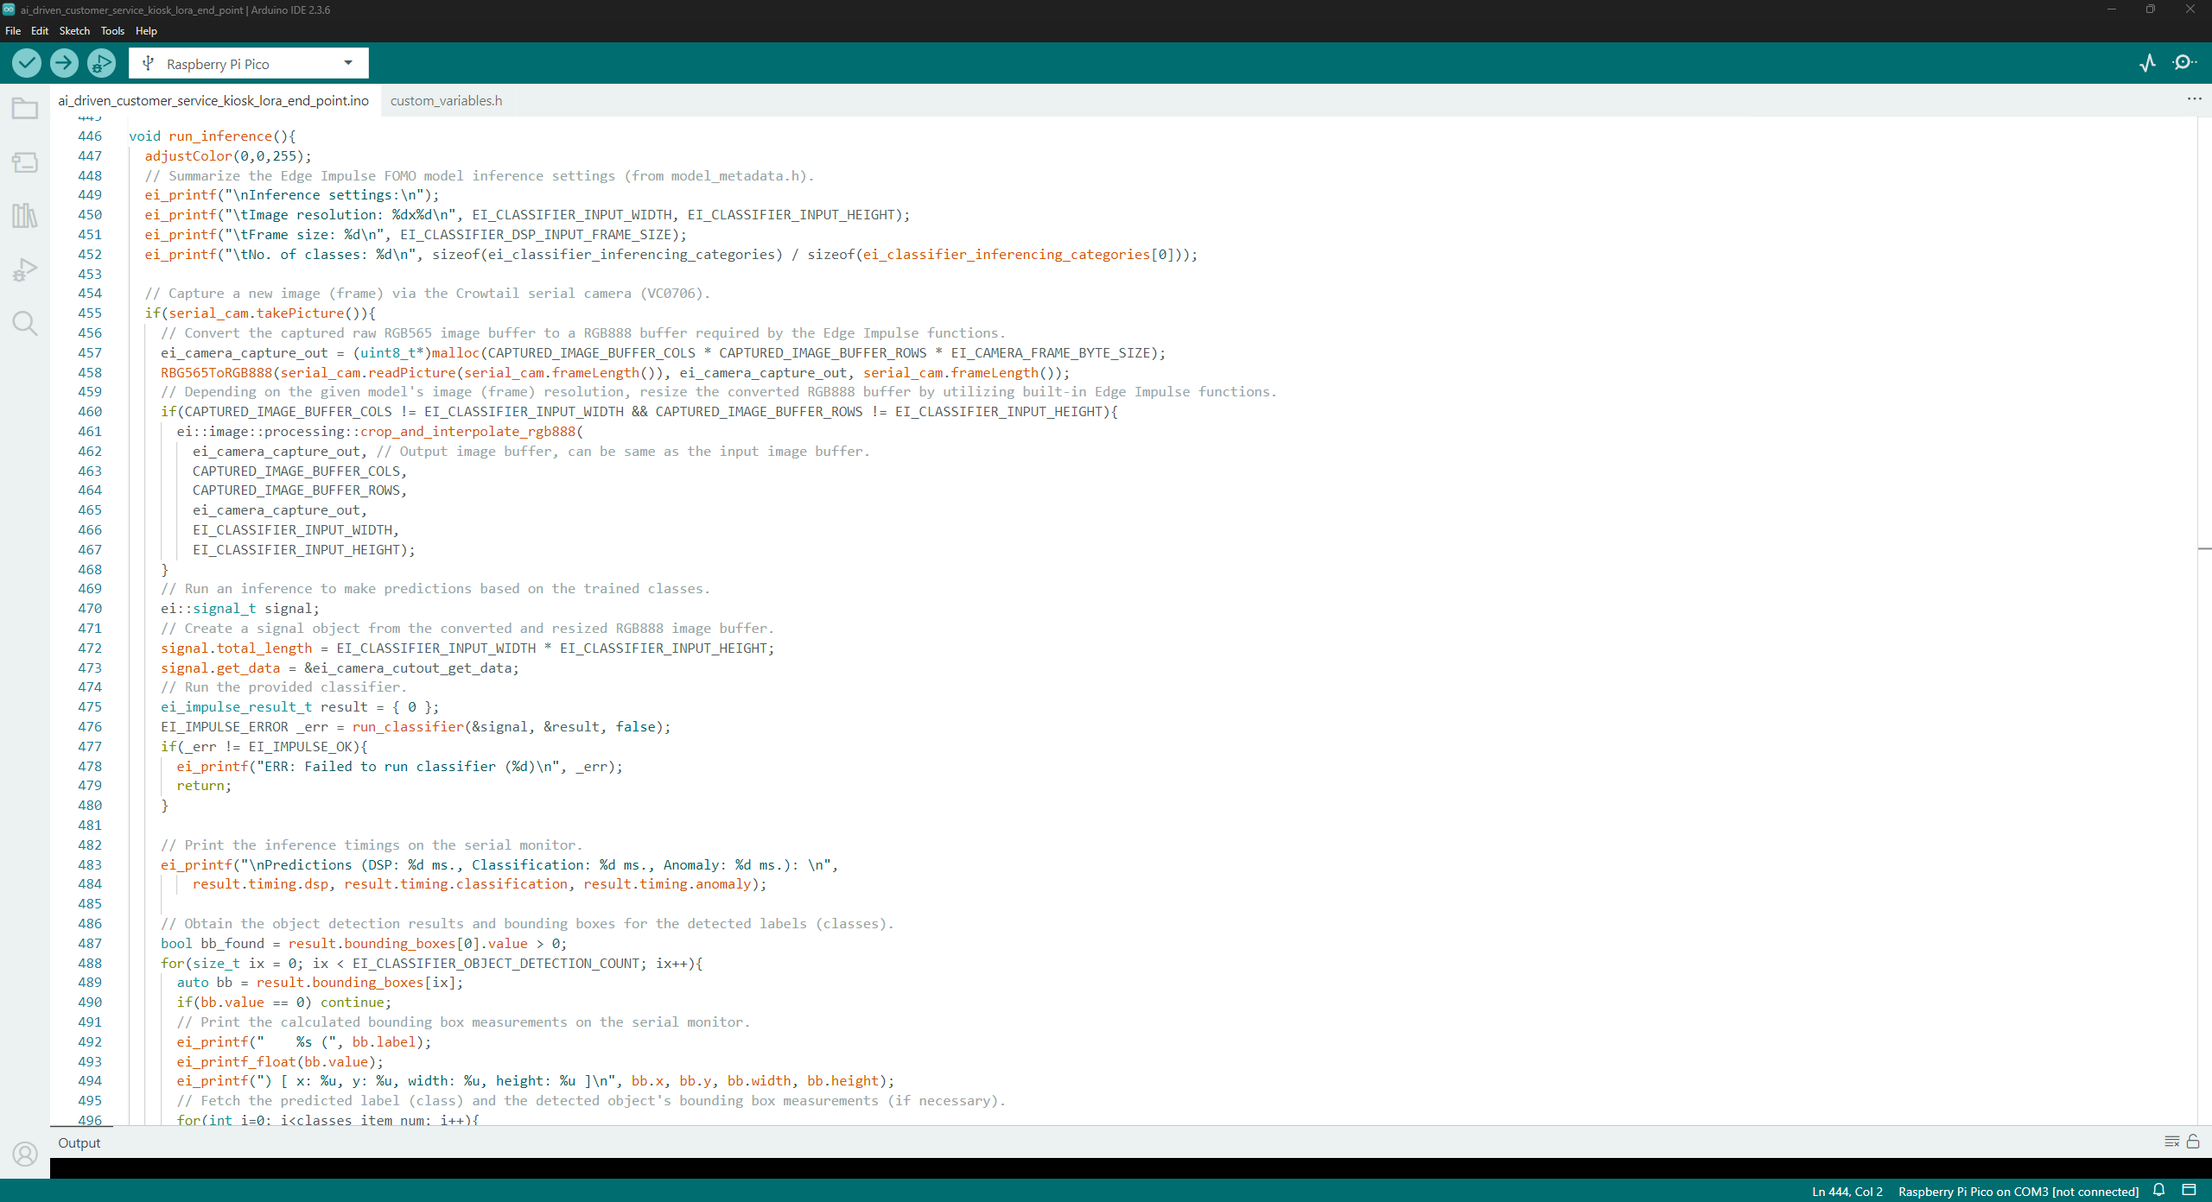This screenshot has width=2212, height=1202.
Task: Open the tab bar three-dots overflow menu
Action: click(x=2194, y=99)
